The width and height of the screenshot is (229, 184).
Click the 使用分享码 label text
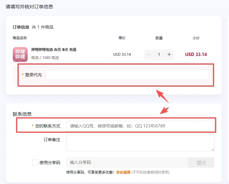coord(50,163)
